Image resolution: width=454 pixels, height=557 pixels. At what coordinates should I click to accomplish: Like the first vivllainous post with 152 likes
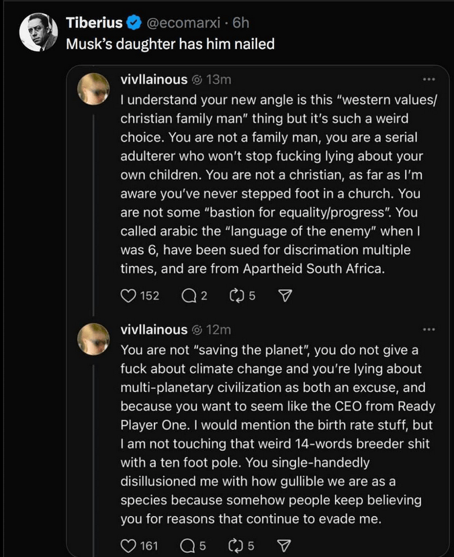[x=128, y=295]
